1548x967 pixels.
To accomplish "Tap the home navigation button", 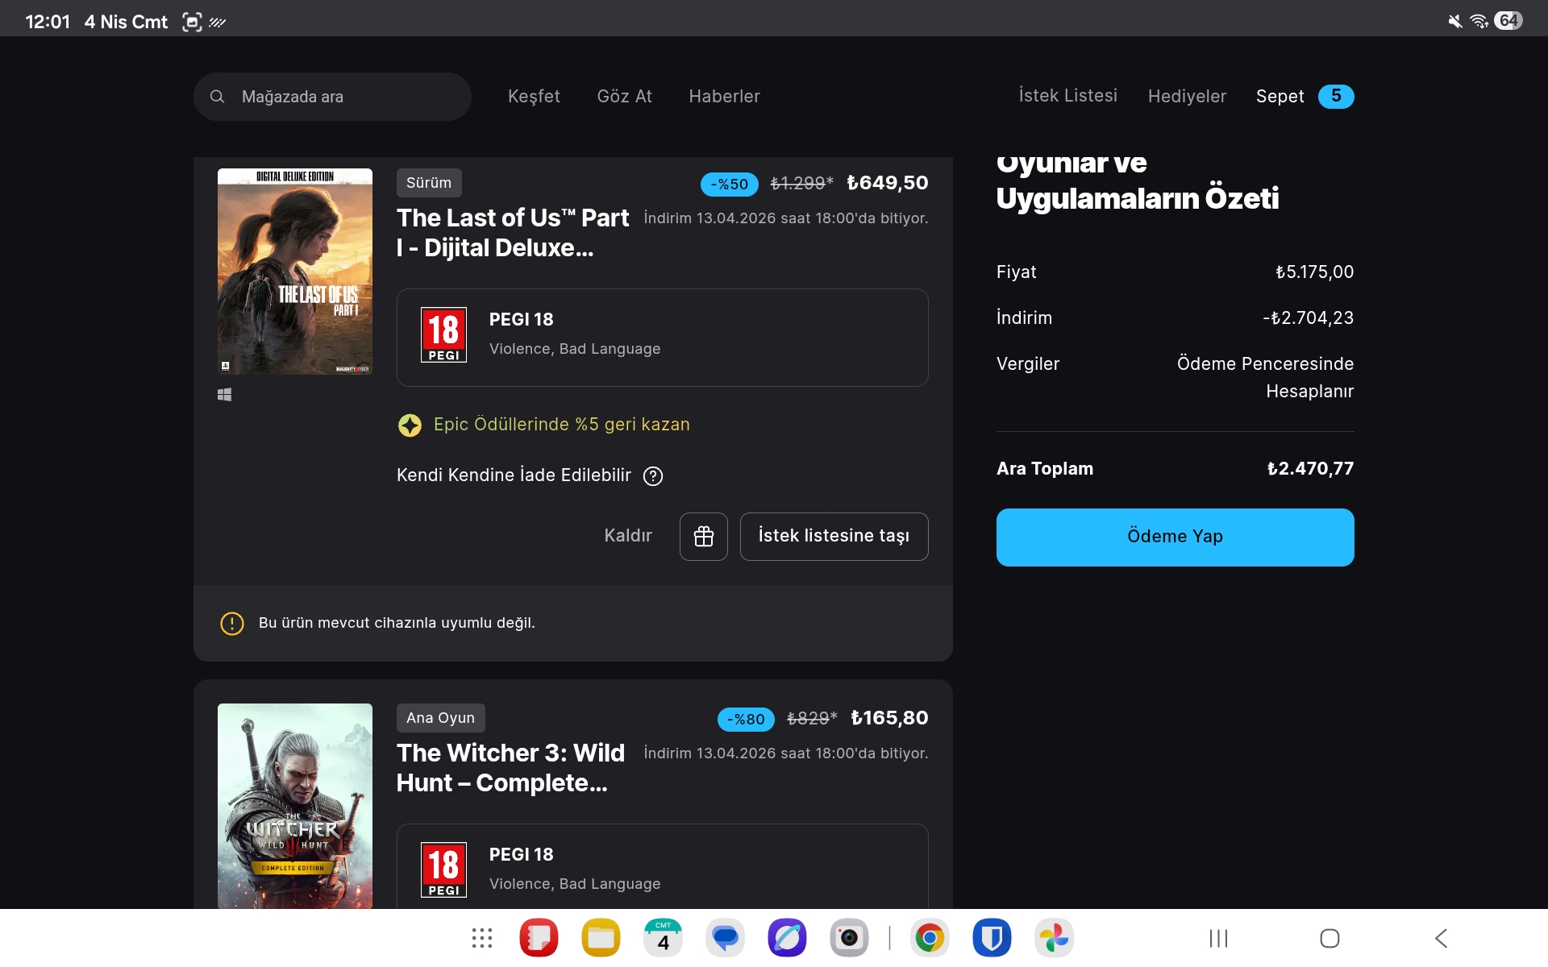I will [1330, 938].
